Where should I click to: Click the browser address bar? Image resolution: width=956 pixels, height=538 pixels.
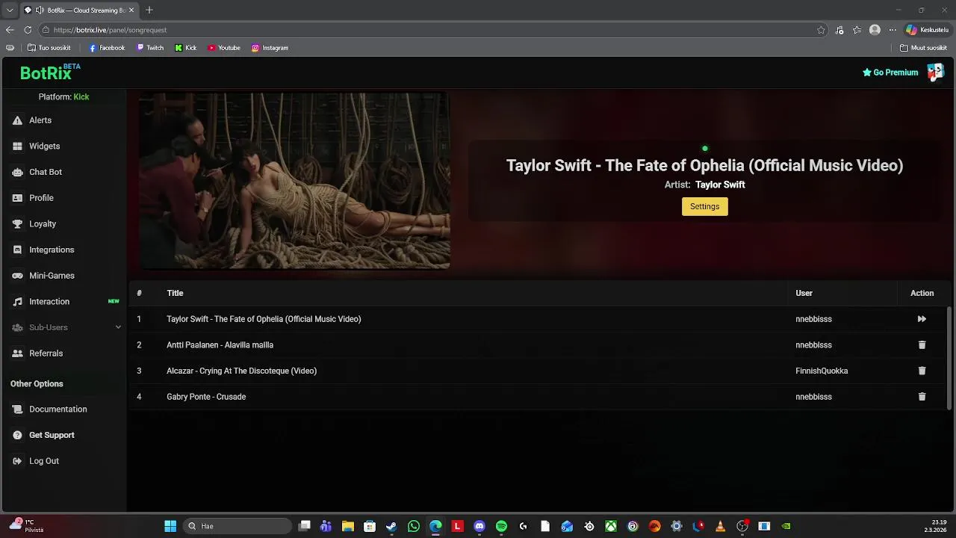click(433, 30)
